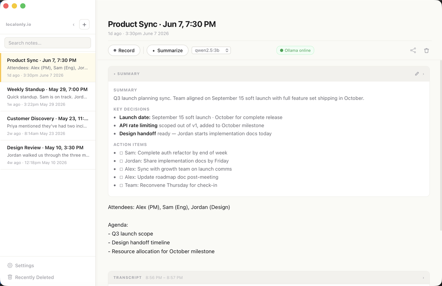Expand the Transcript section chevron
442x286 pixels.
423,278
